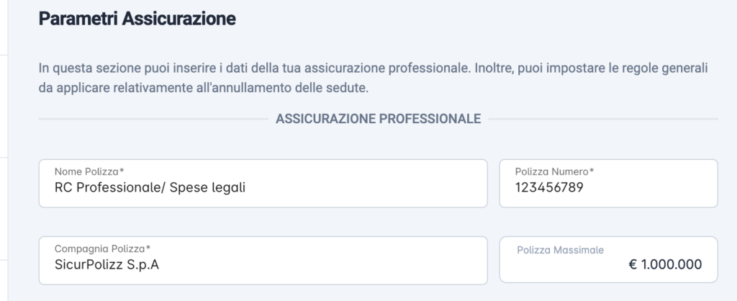
Task: Click the '€ 1.000.000' value
Action: [665, 264]
